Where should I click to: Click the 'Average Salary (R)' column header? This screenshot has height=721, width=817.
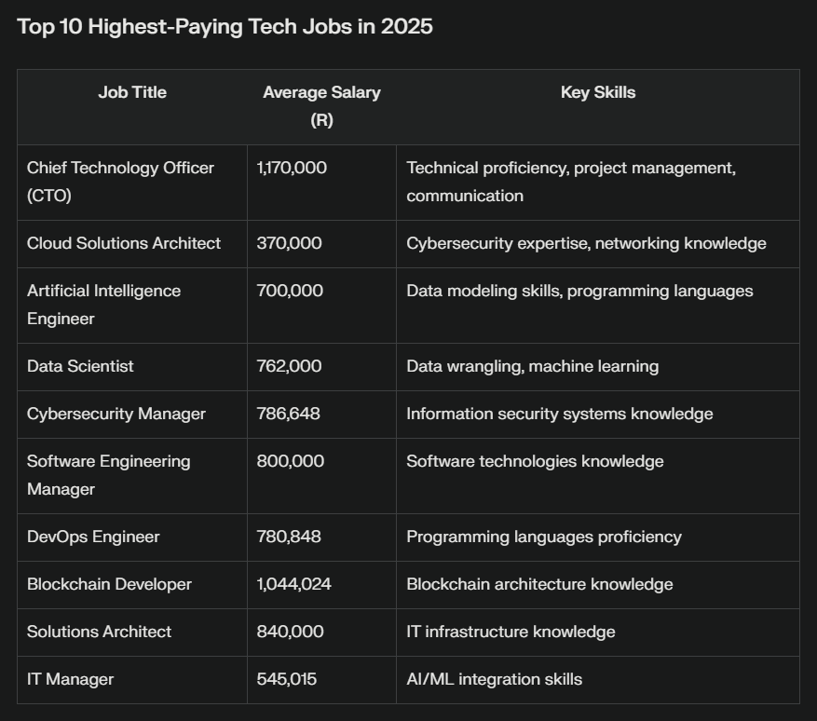click(321, 106)
